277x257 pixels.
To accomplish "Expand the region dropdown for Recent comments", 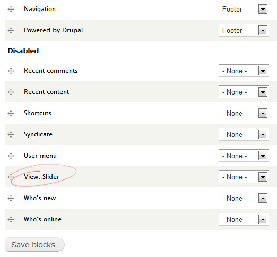I will [244, 71].
